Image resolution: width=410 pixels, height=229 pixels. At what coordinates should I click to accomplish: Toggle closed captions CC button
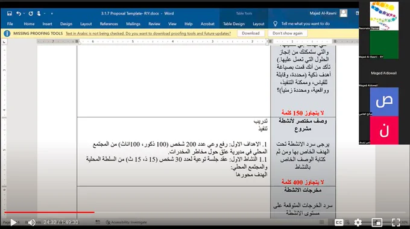point(339,222)
